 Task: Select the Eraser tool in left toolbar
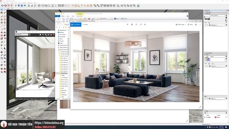coord(5,13)
